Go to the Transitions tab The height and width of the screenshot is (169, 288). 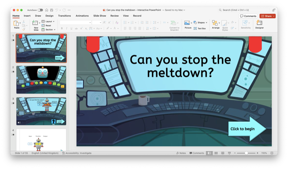(64, 16)
